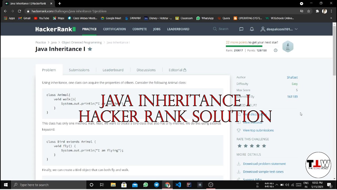Open Gmail bookmark
The width and height of the screenshot is (337, 190).
coord(24,18)
